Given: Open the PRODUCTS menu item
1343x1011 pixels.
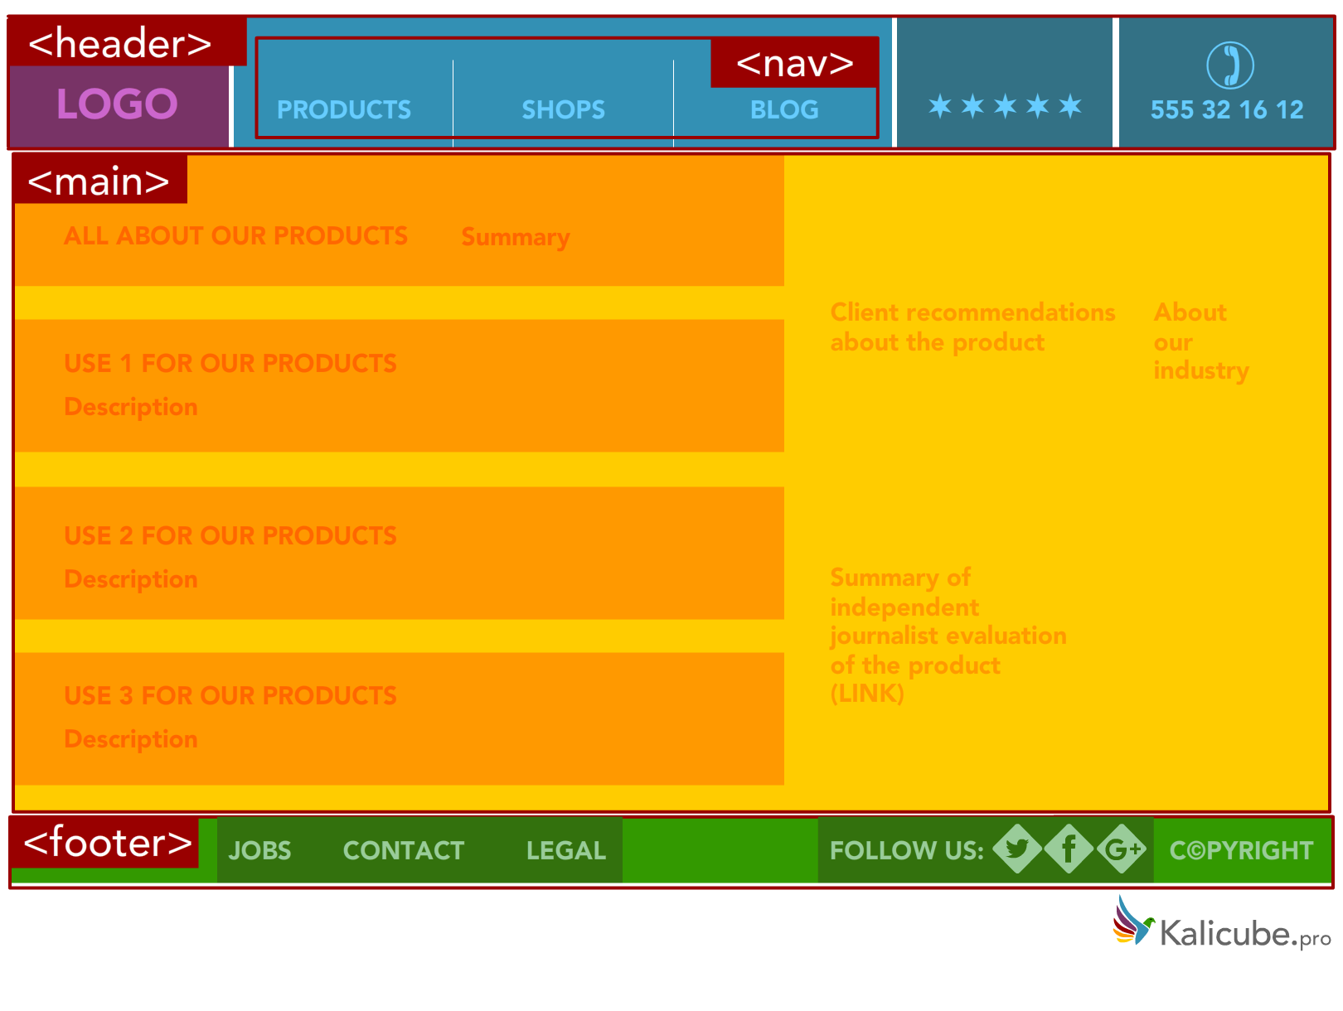Looking at the screenshot, I should (344, 109).
